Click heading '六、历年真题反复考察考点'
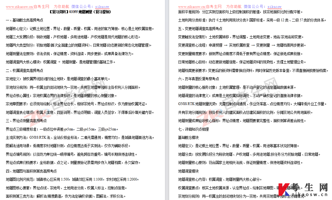 pyautogui.click(x=199, y=79)
